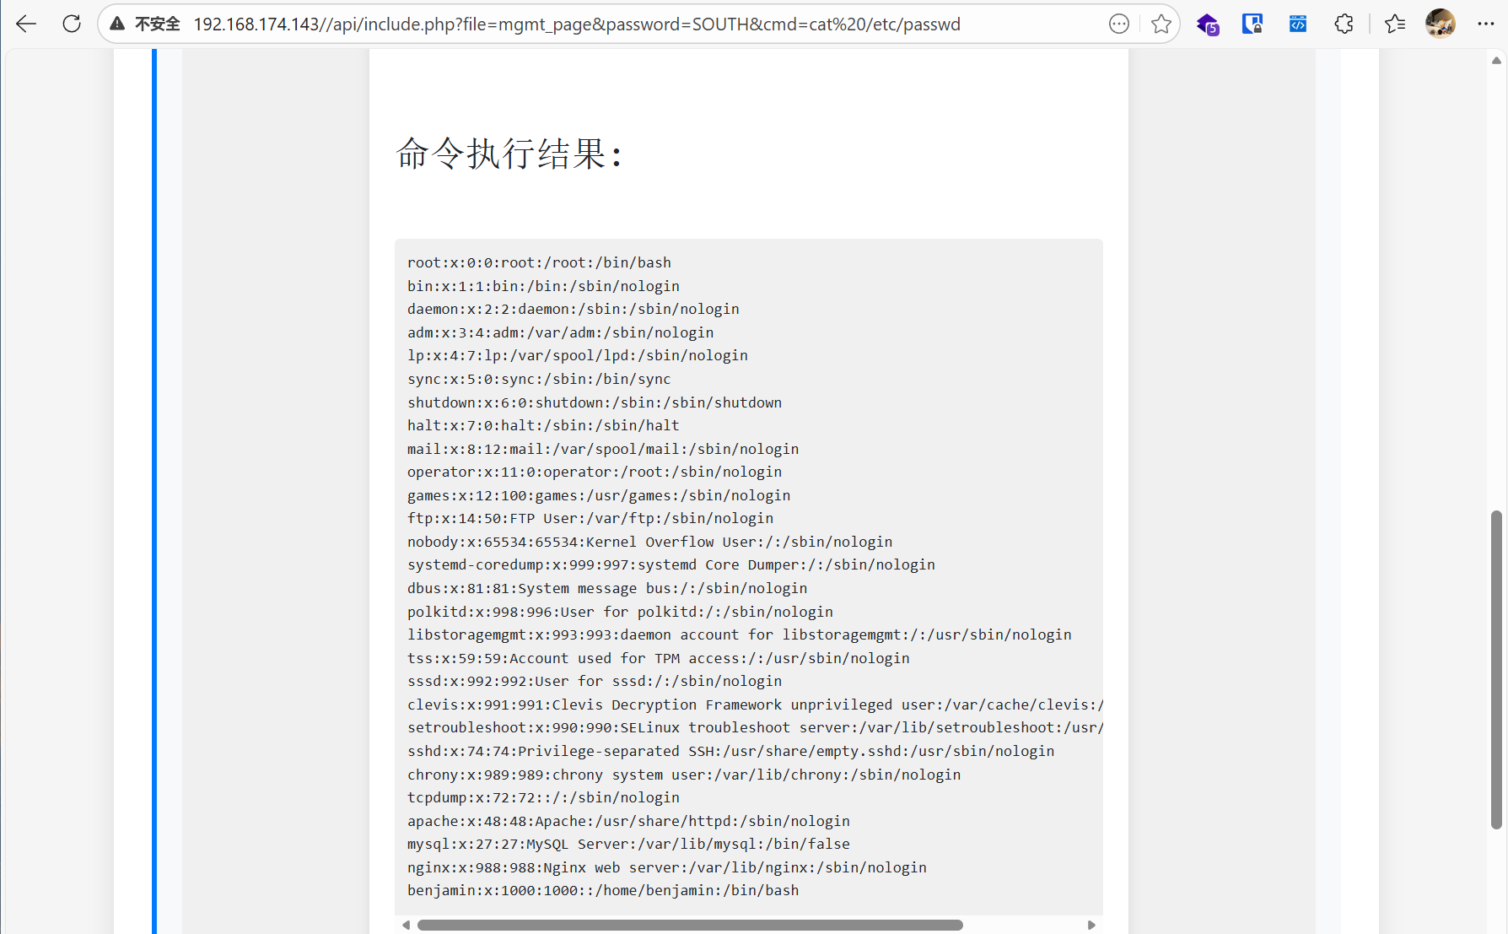Click the 不安全 security warning indicator

(x=144, y=24)
